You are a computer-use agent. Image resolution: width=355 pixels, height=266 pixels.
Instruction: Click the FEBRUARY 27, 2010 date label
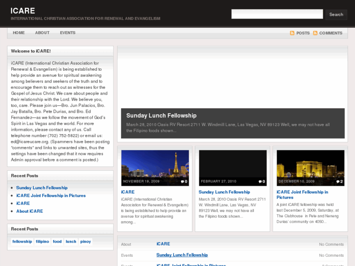218,182
